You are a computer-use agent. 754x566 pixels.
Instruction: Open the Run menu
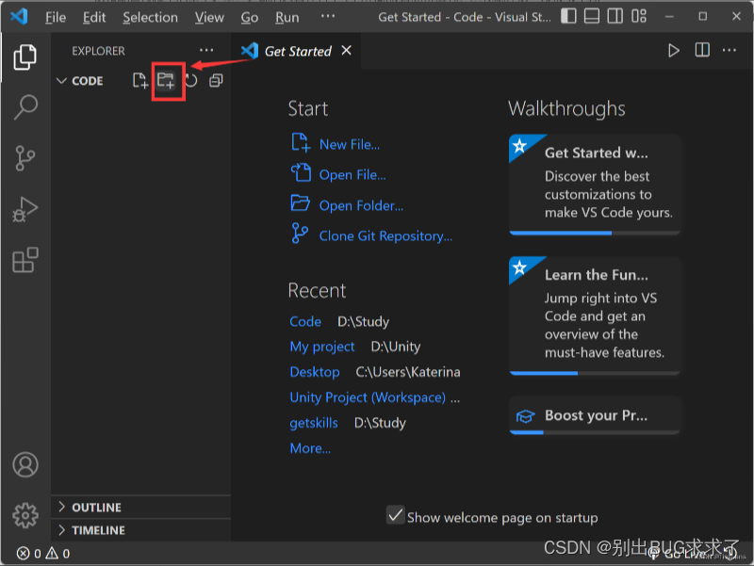coord(287,17)
